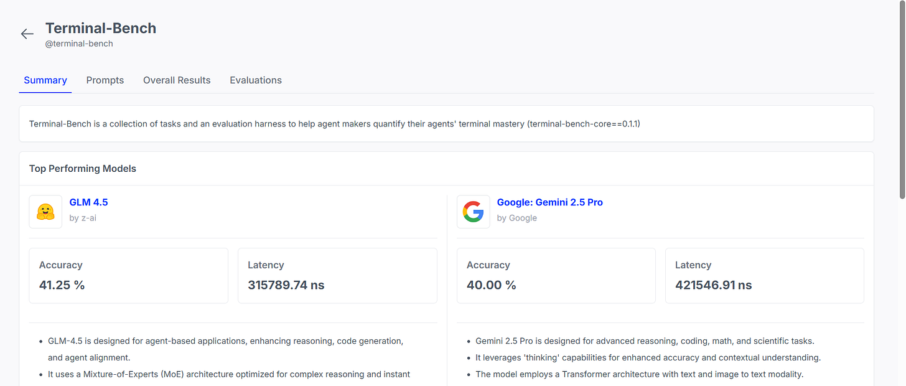The image size is (906, 386).
Task: Open the GLM 4.5 emoji logo
Action: point(45,212)
